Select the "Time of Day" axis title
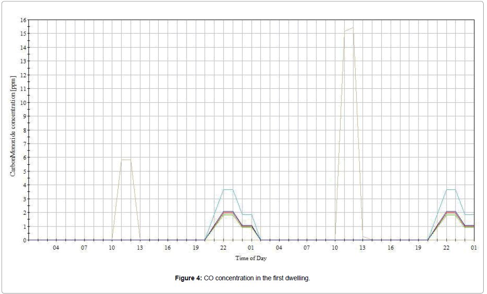Image resolution: width=487 pixels, height=294 pixels. coord(251,258)
